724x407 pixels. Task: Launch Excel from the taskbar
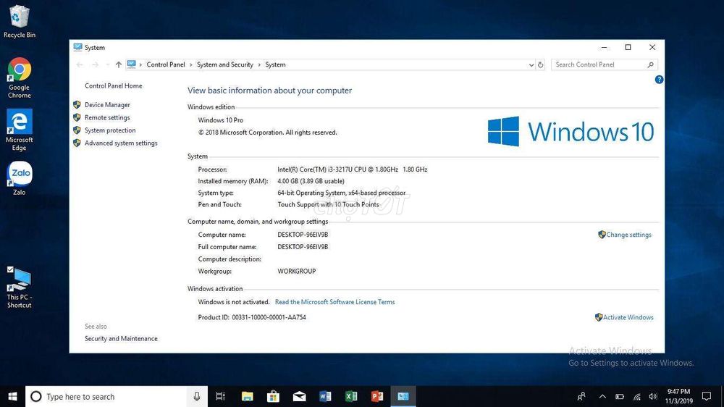click(351, 396)
